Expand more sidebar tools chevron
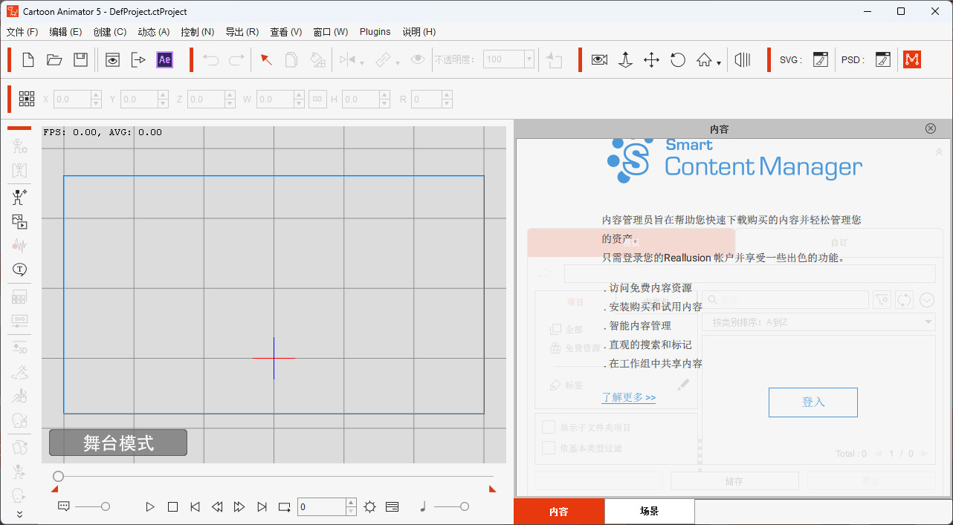The image size is (953, 525). click(19, 513)
